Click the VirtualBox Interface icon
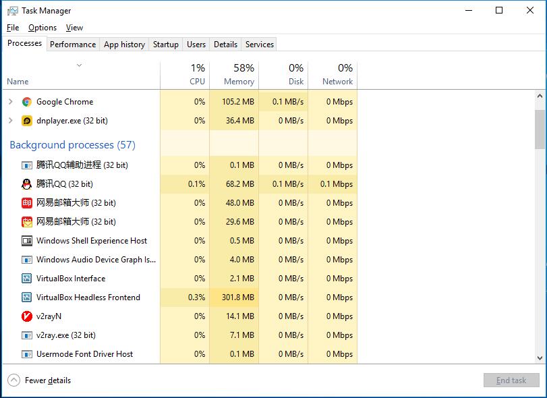Screen dimensions: 547x398 tap(27, 279)
